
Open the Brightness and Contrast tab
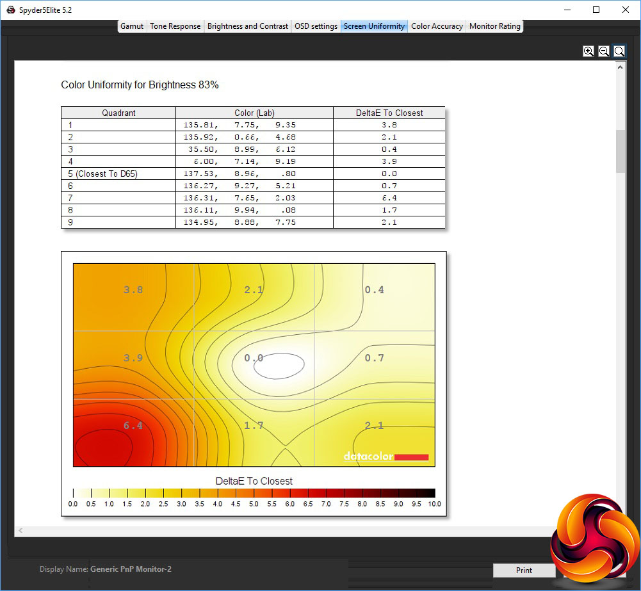point(248,26)
